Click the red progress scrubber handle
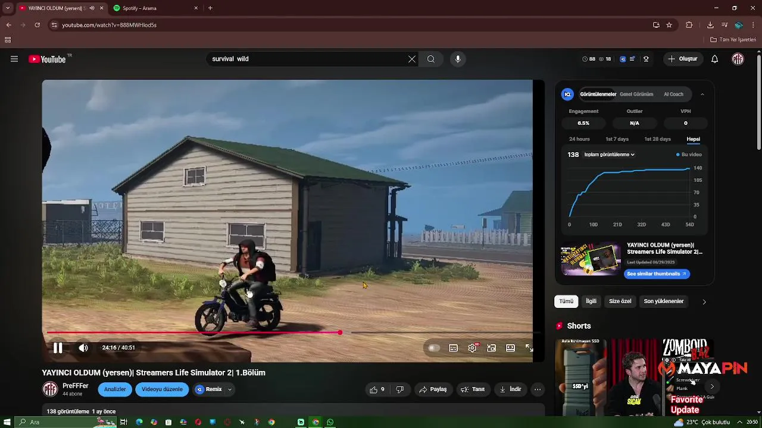 tap(340, 332)
